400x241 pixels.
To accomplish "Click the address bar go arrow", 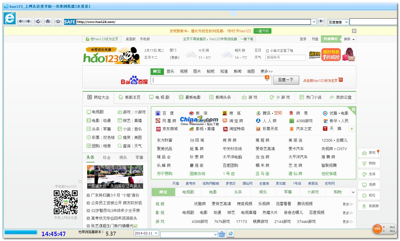I will tap(321, 21).
